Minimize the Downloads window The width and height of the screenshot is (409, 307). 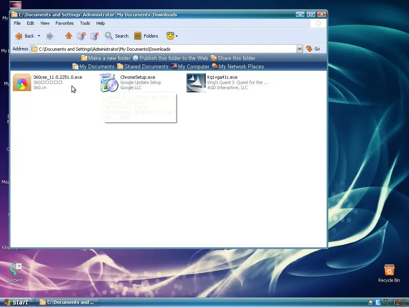(x=300, y=14)
